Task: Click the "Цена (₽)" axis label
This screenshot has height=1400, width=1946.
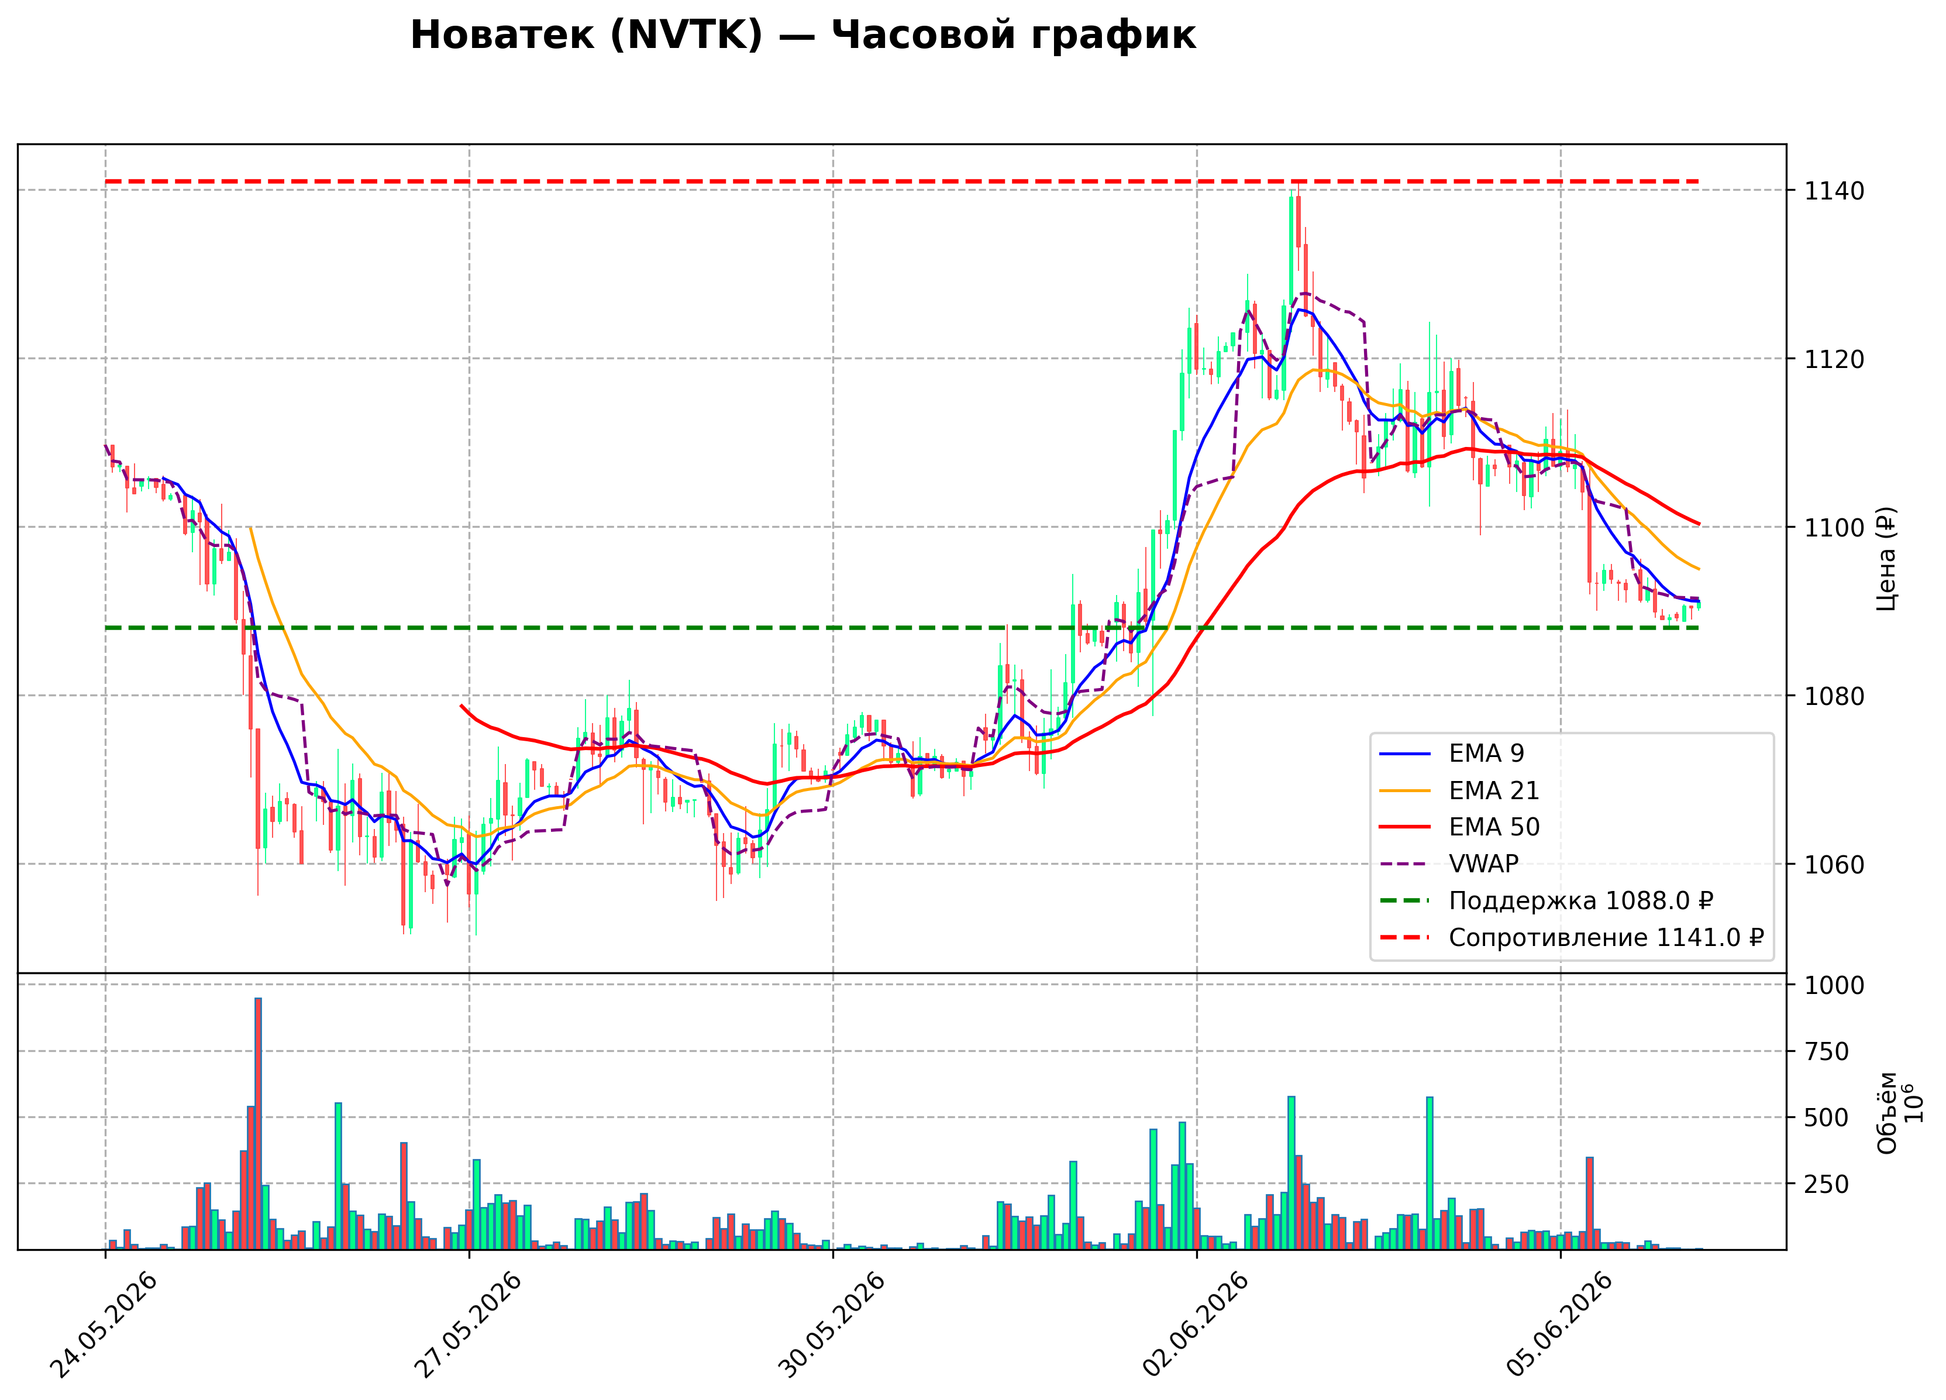Action: pyautogui.click(x=1887, y=559)
